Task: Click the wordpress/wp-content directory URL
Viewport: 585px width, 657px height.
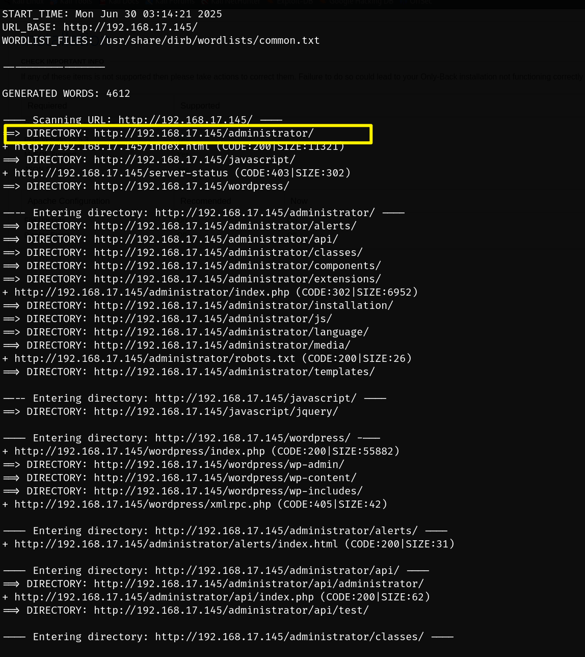Action: pos(225,478)
